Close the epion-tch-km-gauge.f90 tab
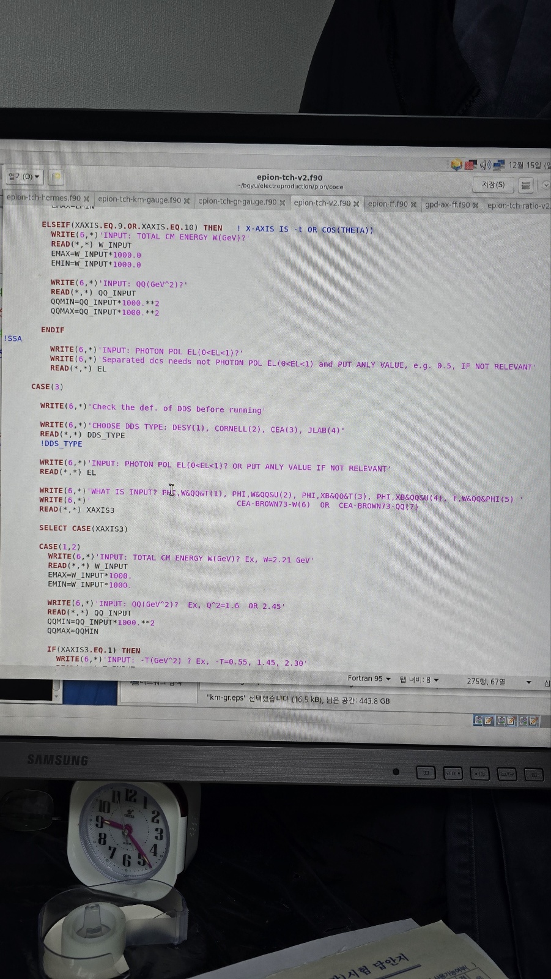Screen dimensions: 551x979 [187, 201]
